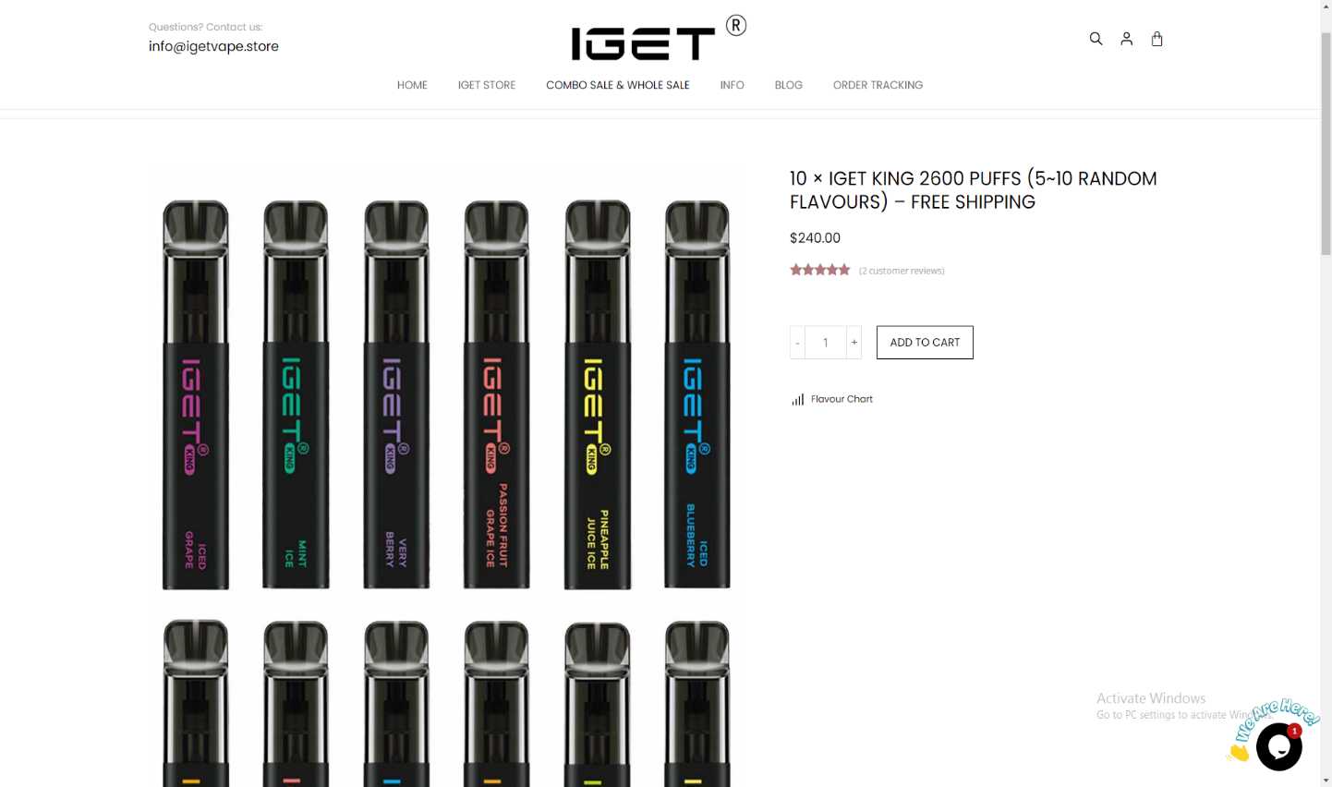
Task: Click the ADD TO CART button
Action: tap(925, 343)
